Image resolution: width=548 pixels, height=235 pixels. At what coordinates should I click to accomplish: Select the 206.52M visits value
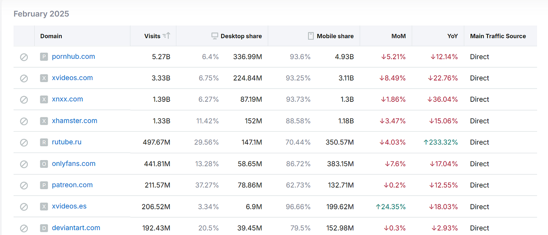(156, 206)
